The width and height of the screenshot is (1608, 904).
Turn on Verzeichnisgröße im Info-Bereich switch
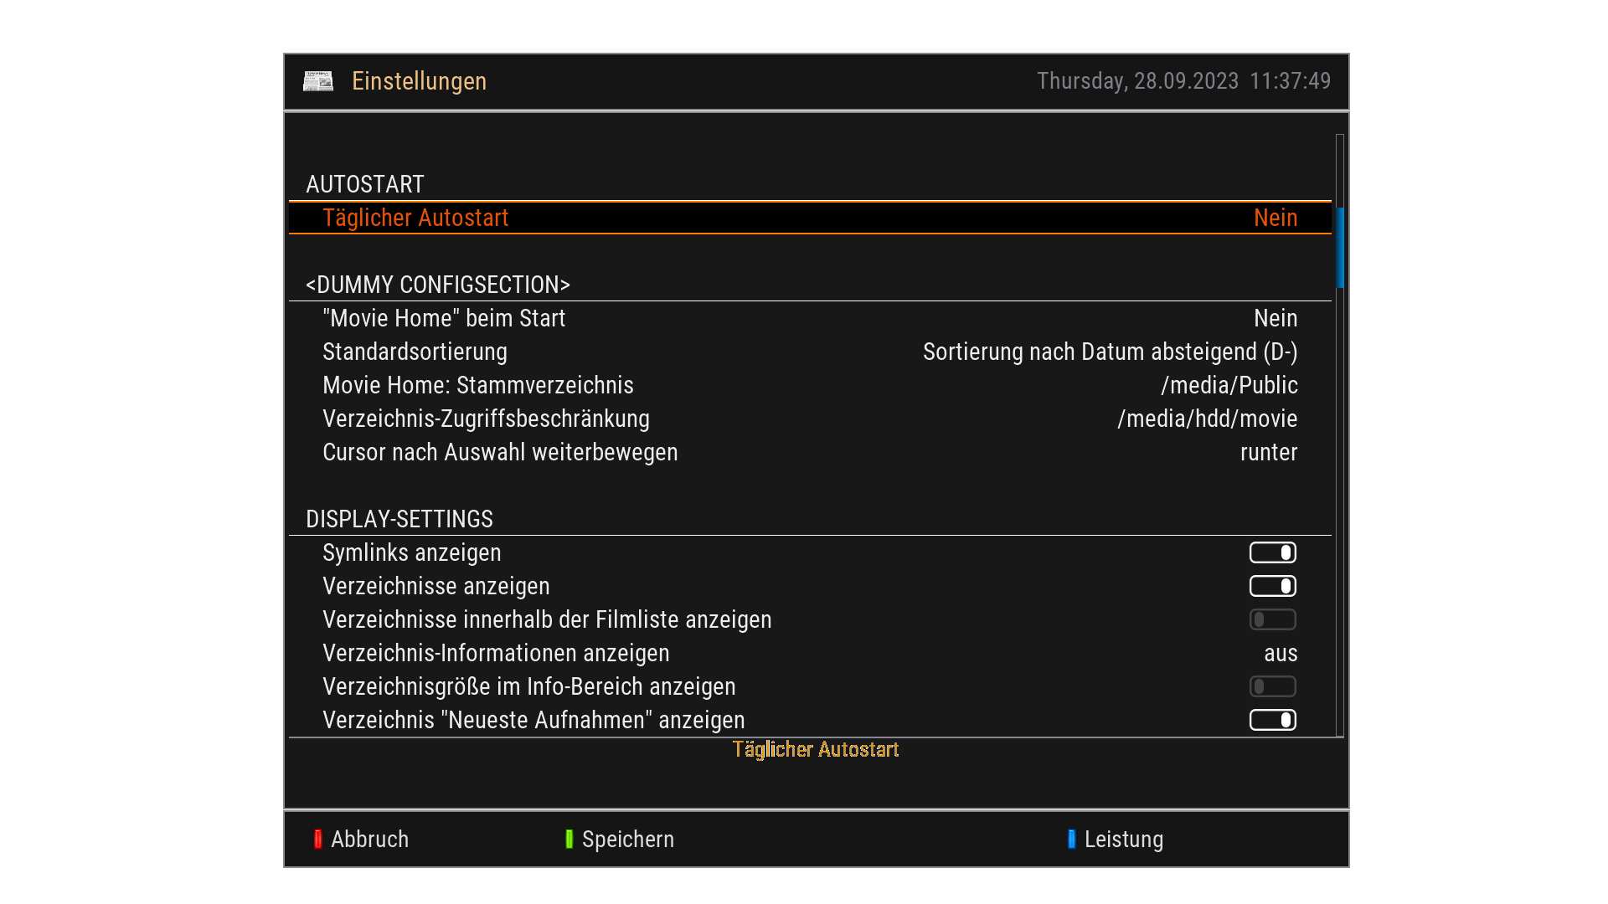(1272, 686)
